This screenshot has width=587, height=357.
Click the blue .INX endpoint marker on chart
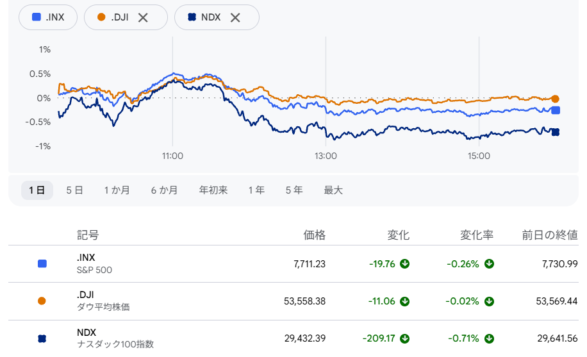[556, 110]
